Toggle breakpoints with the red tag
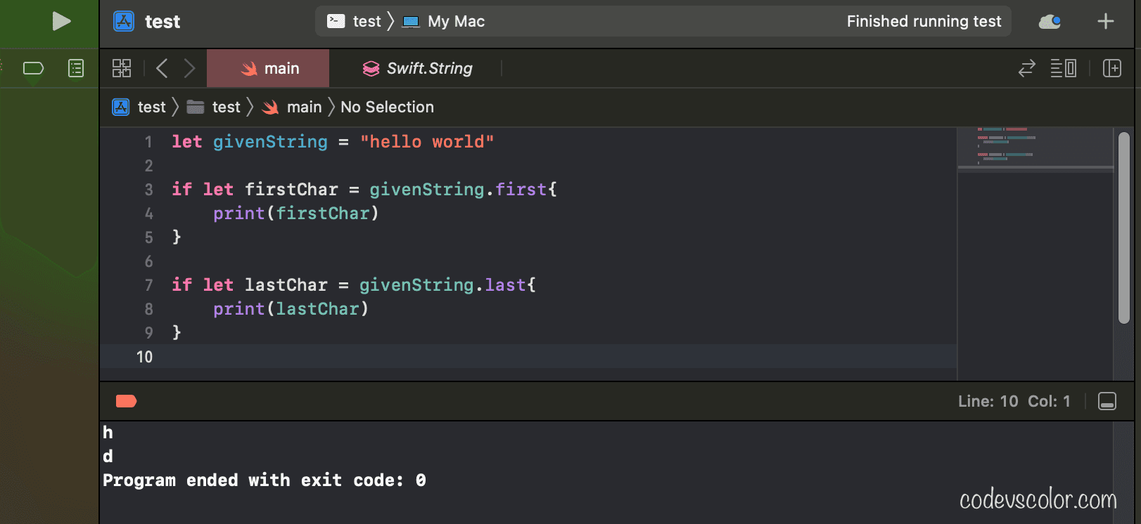 point(126,401)
